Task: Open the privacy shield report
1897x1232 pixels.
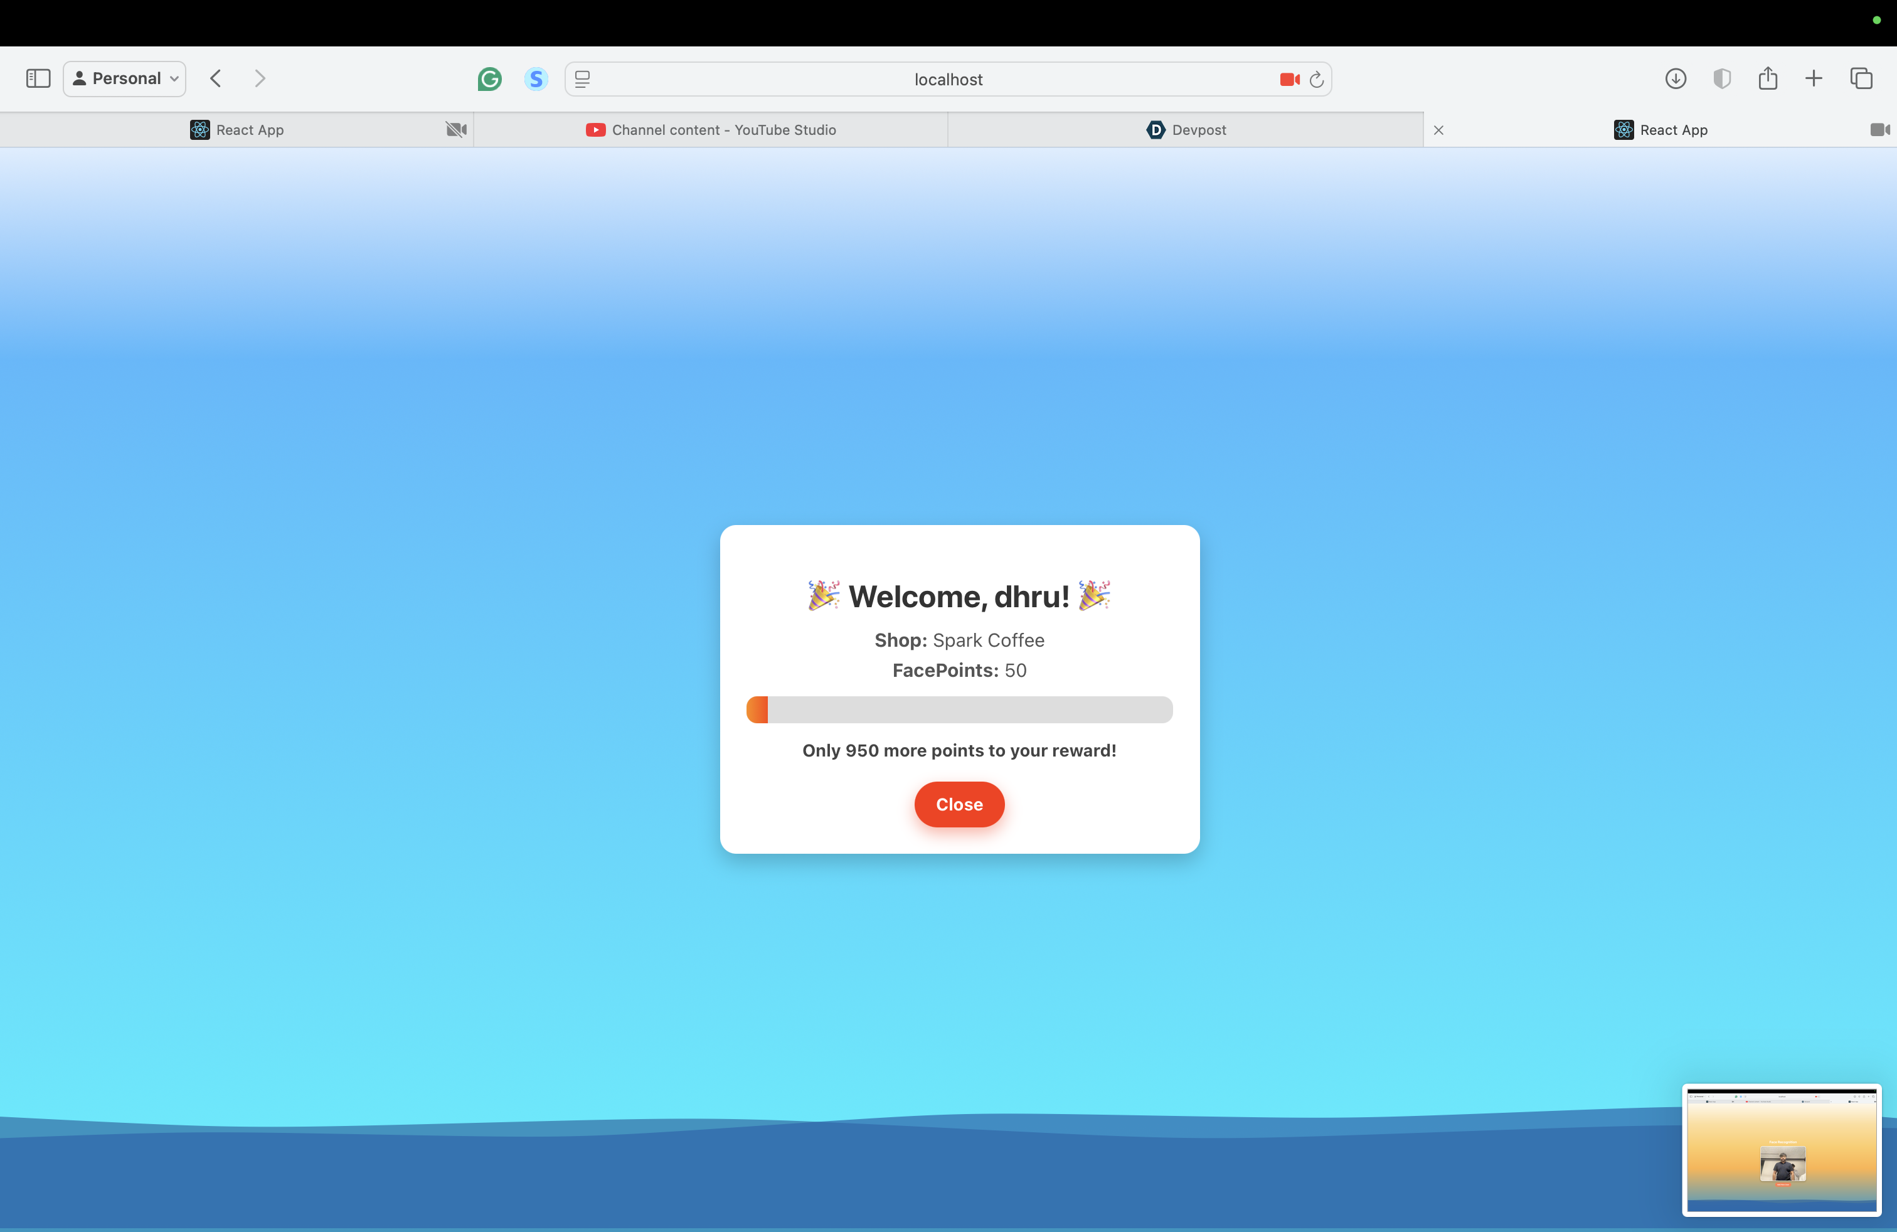Action: click(1721, 78)
